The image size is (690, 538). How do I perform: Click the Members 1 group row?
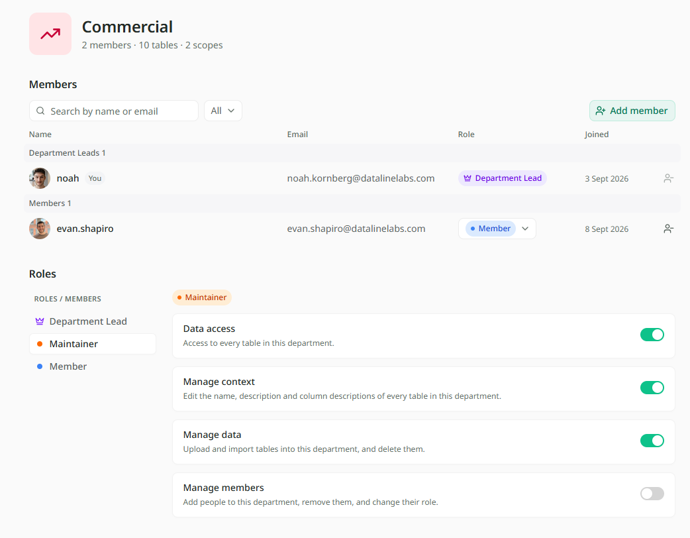pyautogui.click(x=352, y=203)
